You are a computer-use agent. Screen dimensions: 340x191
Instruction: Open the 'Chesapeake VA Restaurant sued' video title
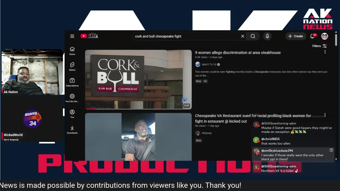253,118
